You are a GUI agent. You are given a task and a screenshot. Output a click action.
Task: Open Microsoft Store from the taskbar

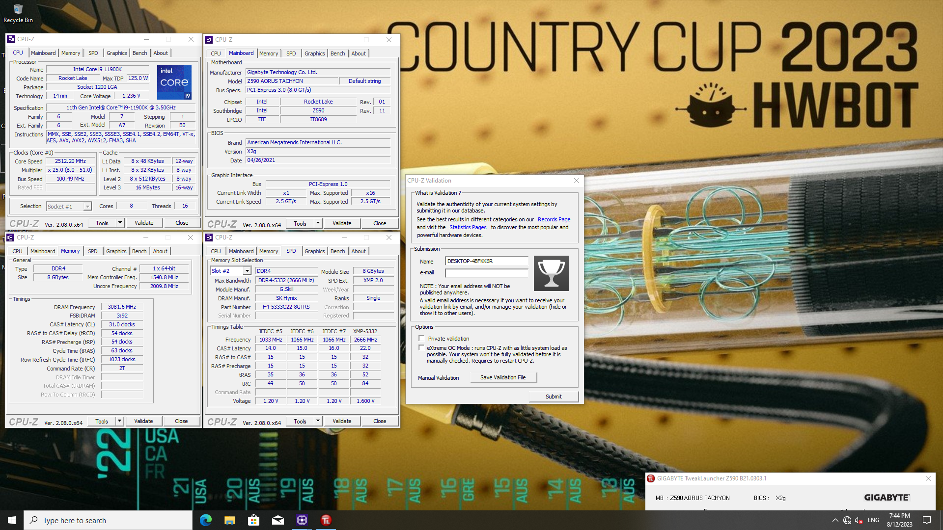point(254,520)
